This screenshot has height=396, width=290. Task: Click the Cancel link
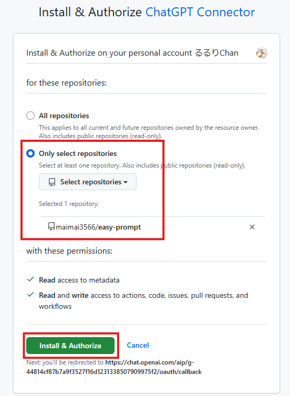pos(138,345)
